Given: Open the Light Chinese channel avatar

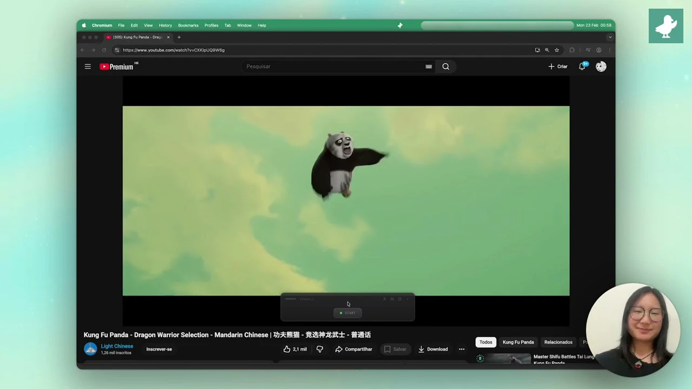Looking at the screenshot, I should pyautogui.click(x=90, y=349).
